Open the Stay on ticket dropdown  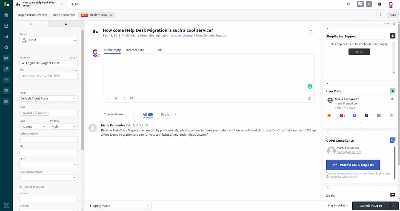point(338,206)
